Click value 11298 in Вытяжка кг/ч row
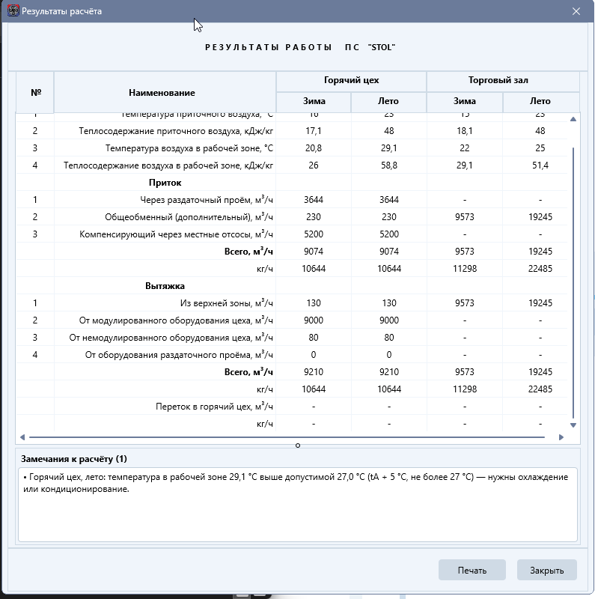Screen dimensions: 595x599 [x=464, y=389]
